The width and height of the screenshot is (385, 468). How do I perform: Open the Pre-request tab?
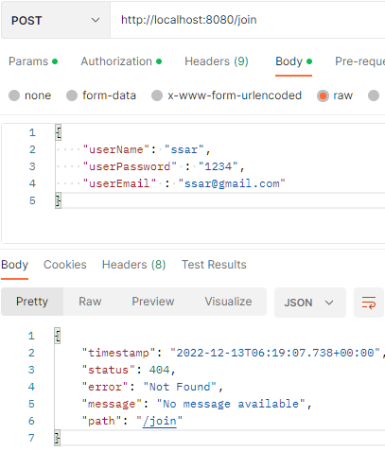pos(359,61)
